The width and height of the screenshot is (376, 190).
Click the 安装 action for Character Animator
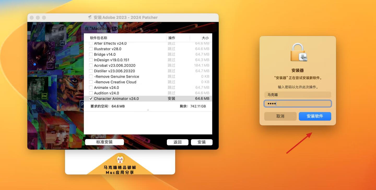coord(172,99)
